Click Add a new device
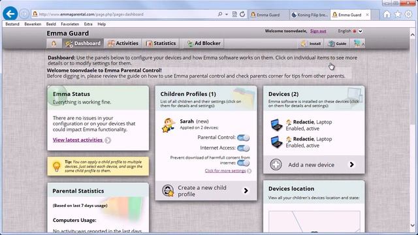 [313, 164]
